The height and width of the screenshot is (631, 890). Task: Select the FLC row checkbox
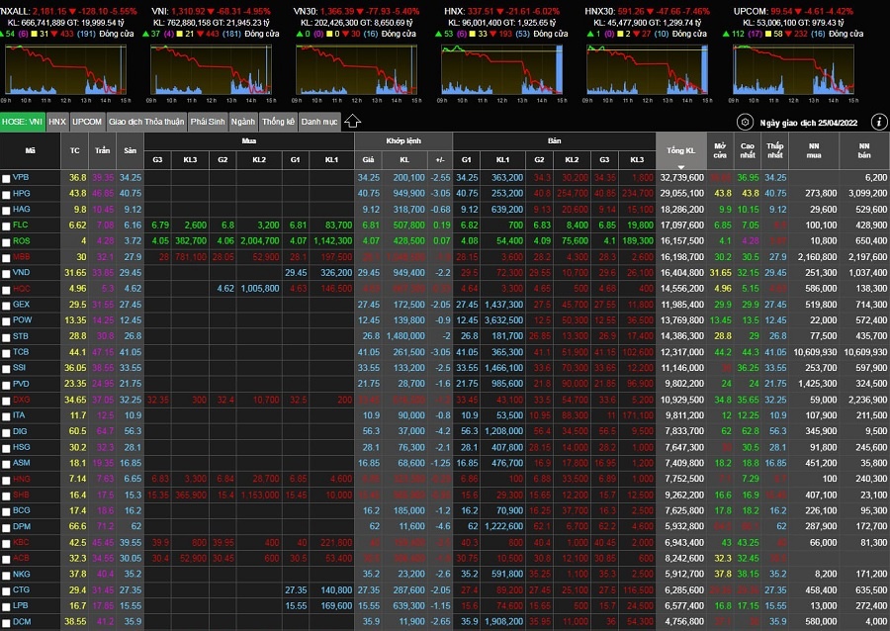point(7,225)
